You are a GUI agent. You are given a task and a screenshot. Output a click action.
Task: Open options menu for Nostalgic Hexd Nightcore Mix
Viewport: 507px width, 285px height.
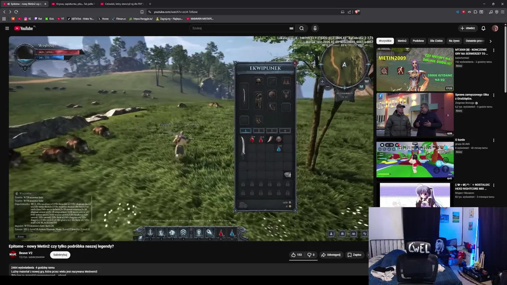pyautogui.click(x=494, y=185)
